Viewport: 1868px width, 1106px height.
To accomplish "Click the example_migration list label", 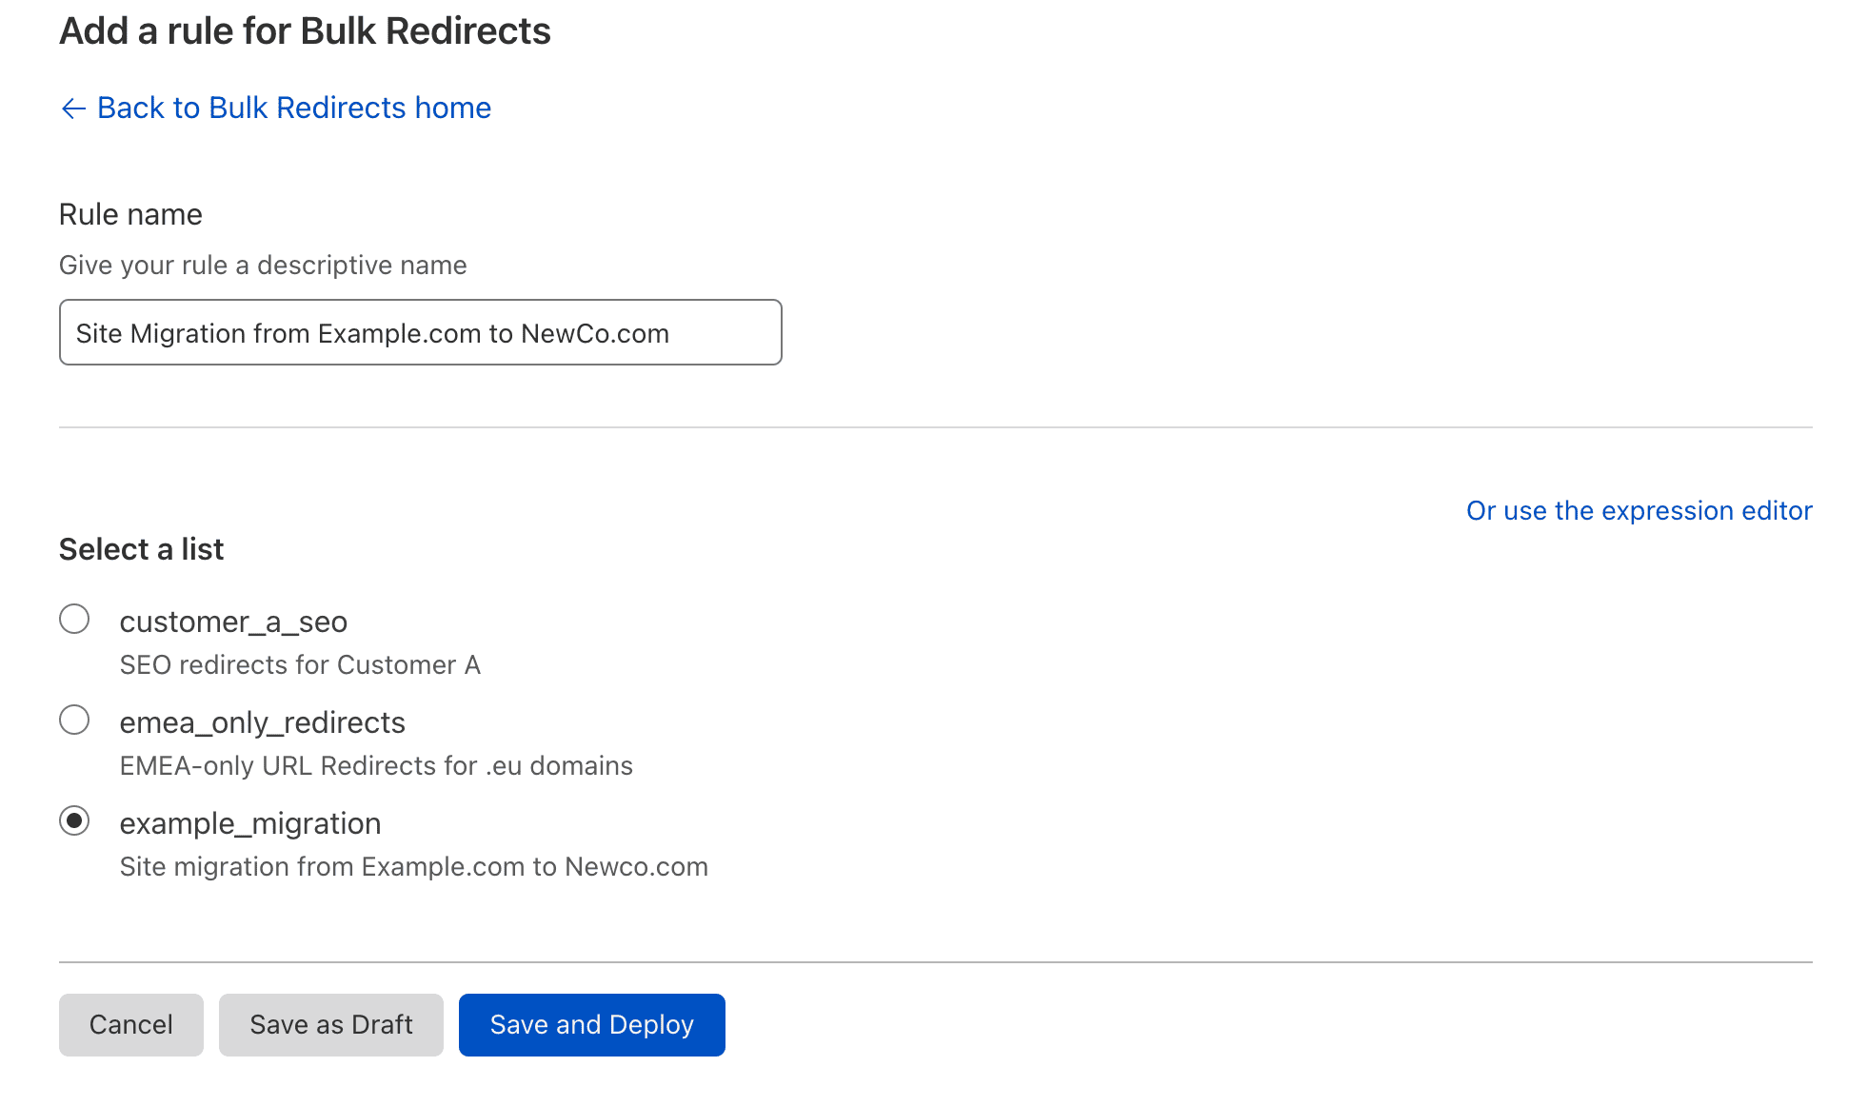I will (x=249, y=822).
